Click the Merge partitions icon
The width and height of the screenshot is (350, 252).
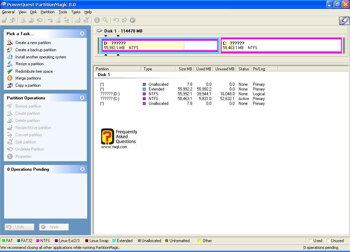[10, 78]
